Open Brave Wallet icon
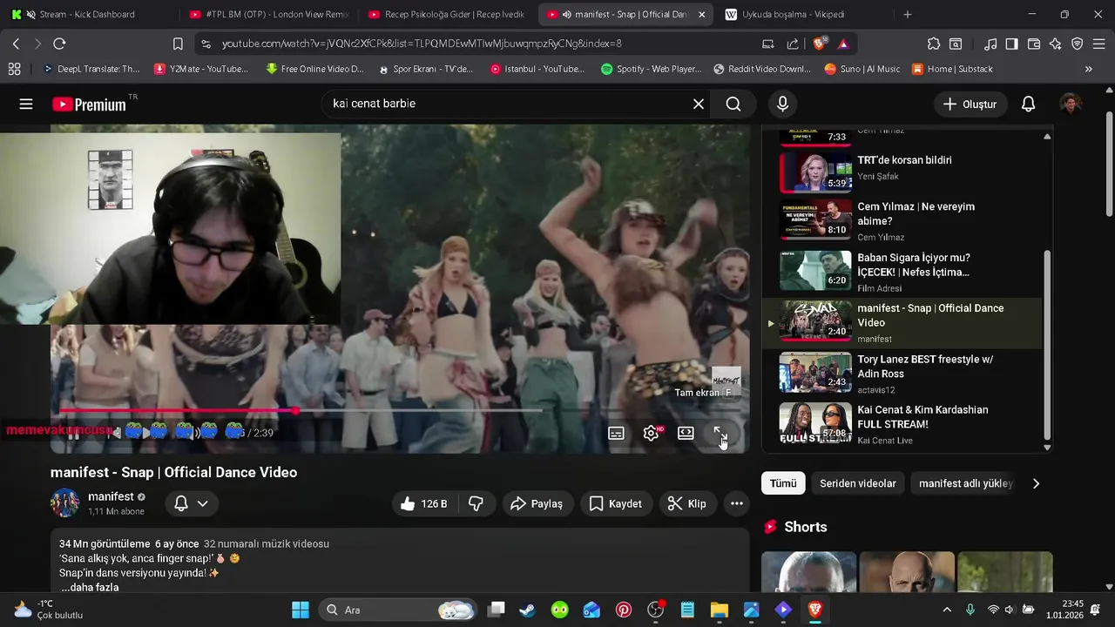Viewport: 1115px width, 627px height. pyautogui.click(x=1034, y=44)
